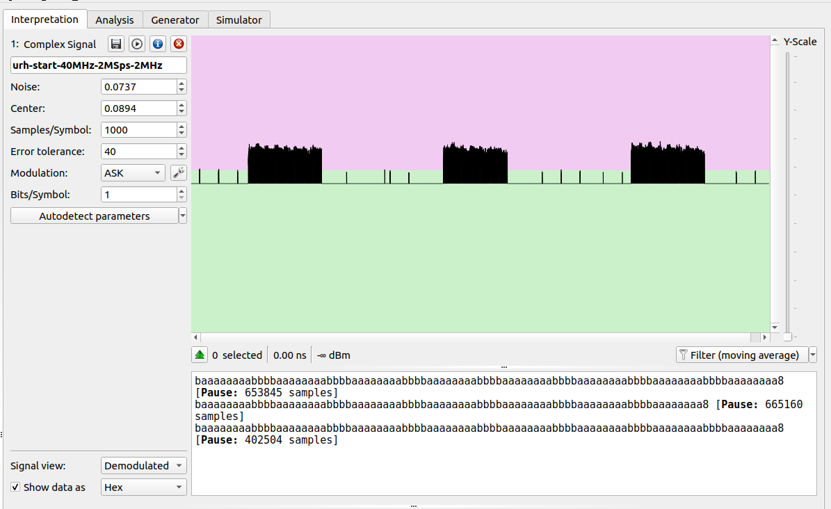This screenshot has width=831, height=509.
Task: Open the Generator tab
Action: 175,20
